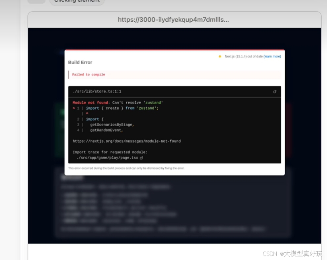The height and width of the screenshot is (260, 327).
Task: Open the nextjs.org module-not-found docs URL
Action: pyautogui.click(x=127, y=141)
